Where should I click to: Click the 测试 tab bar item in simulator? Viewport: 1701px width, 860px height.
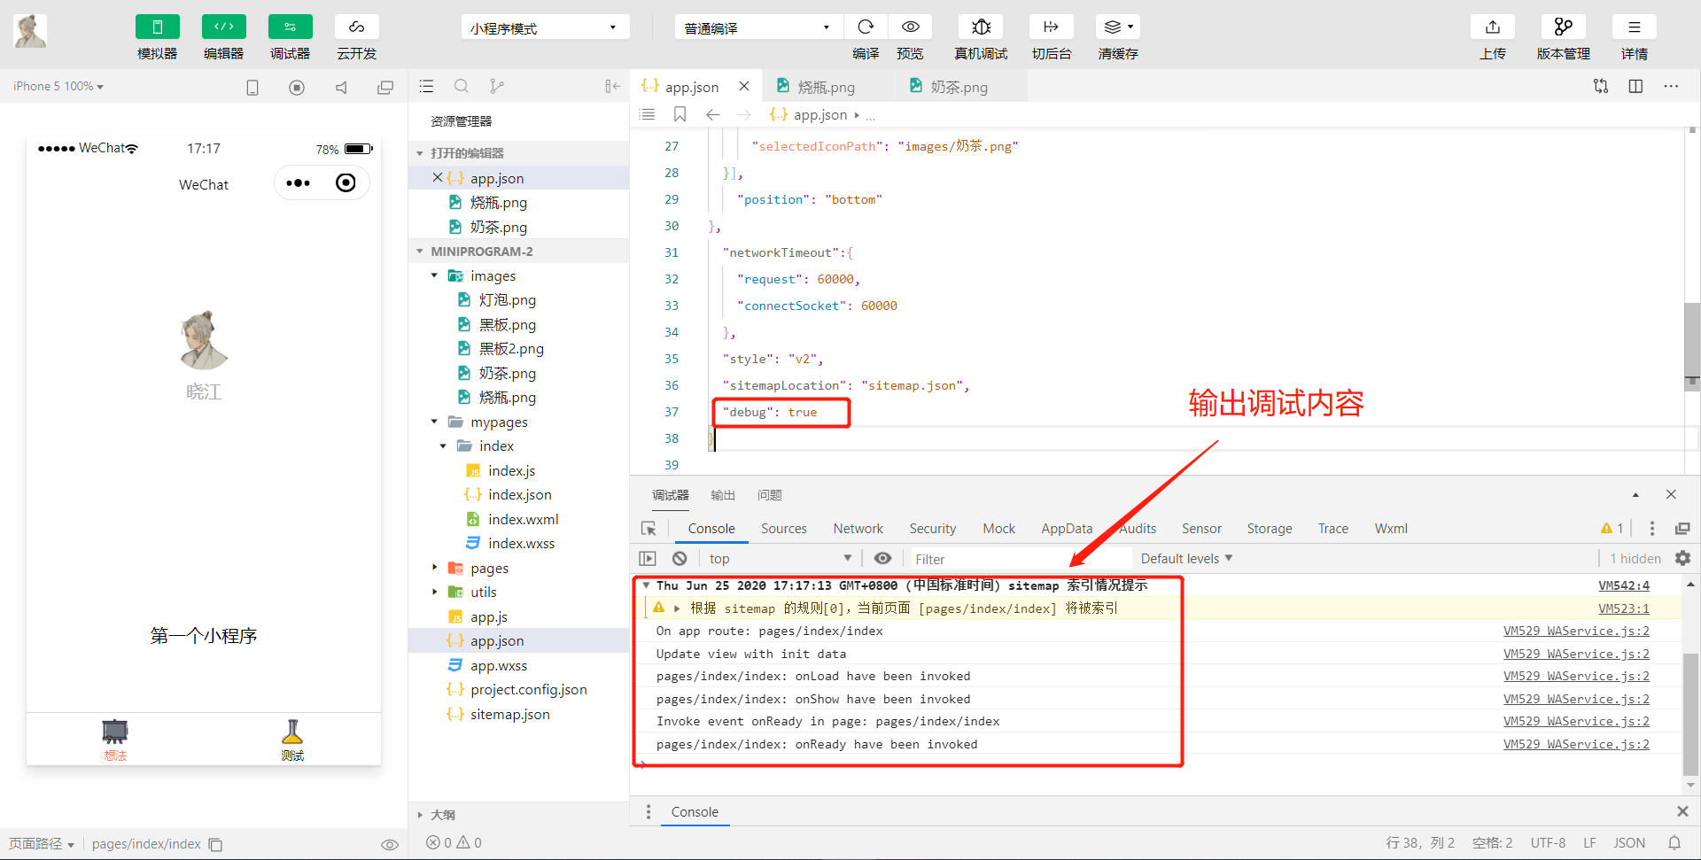(x=292, y=740)
